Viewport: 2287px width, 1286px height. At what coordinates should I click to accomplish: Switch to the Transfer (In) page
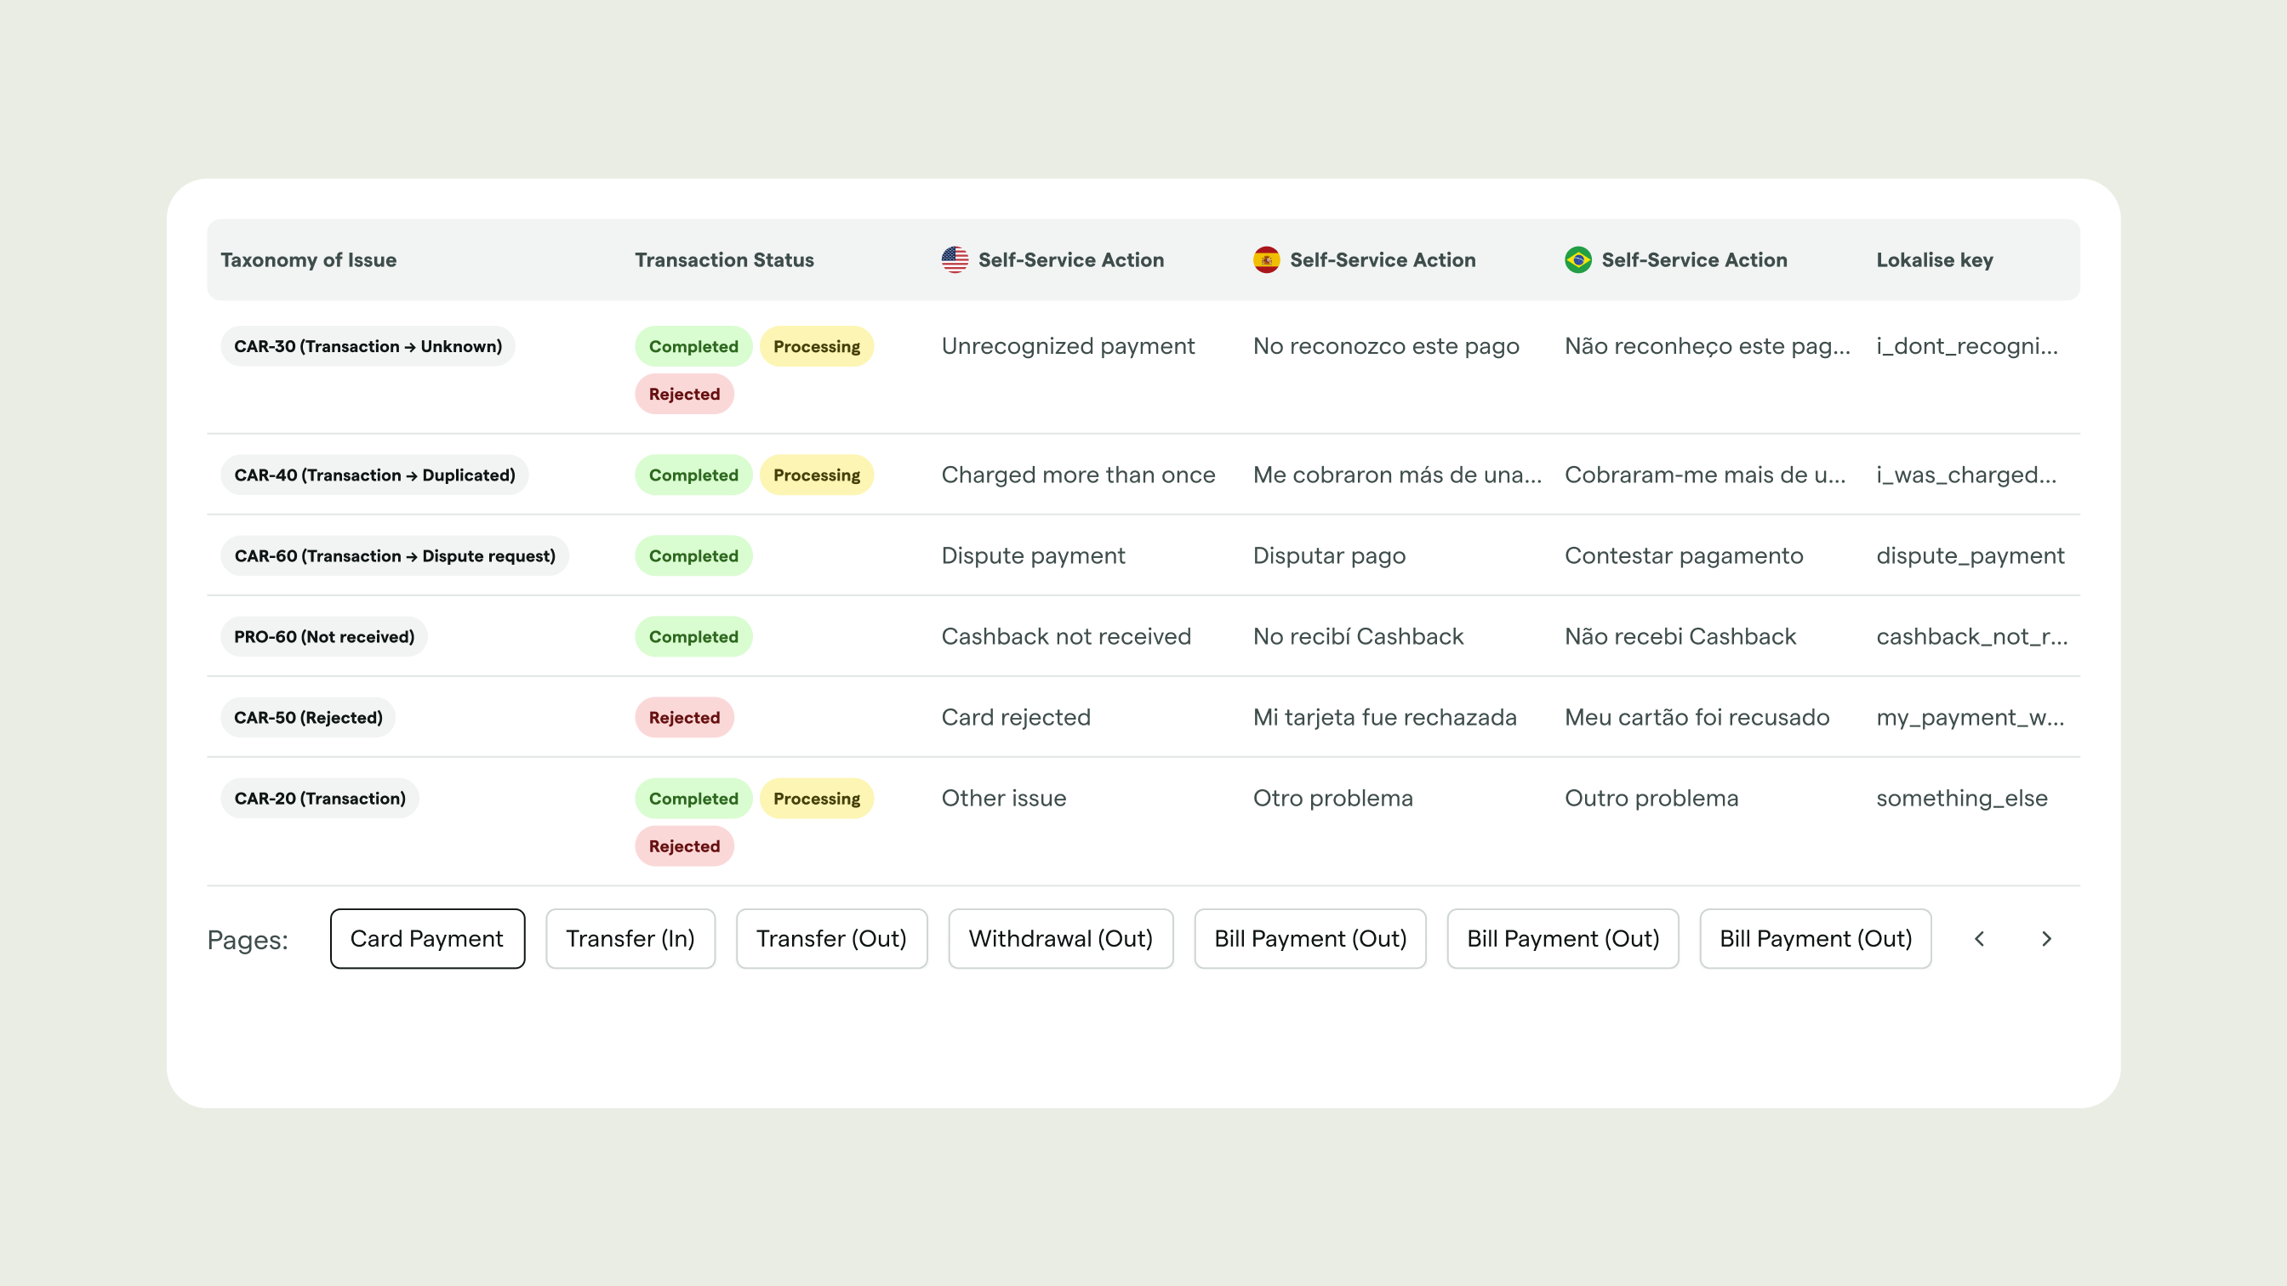coord(630,938)
